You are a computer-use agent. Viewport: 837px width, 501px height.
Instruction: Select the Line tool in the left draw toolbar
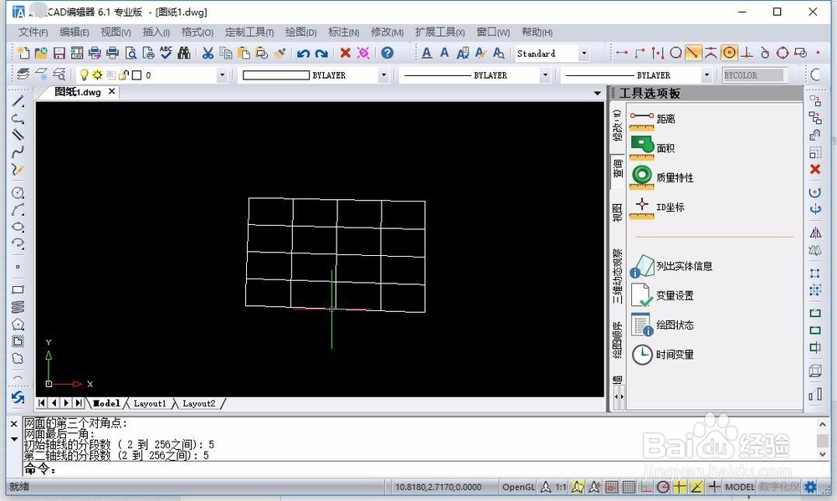coord(18,101)
